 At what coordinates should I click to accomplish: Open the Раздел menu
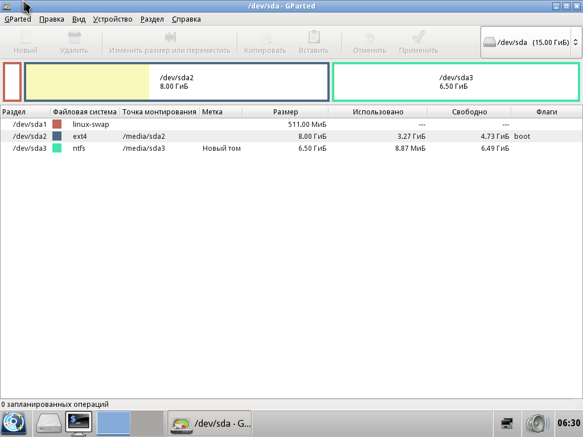click(152, 19)
